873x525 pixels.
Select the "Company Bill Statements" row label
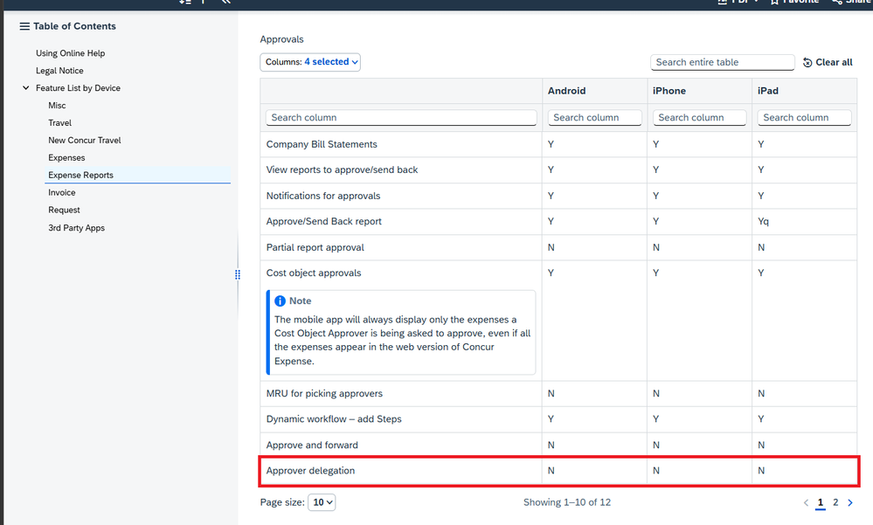[x=322, y=144]
